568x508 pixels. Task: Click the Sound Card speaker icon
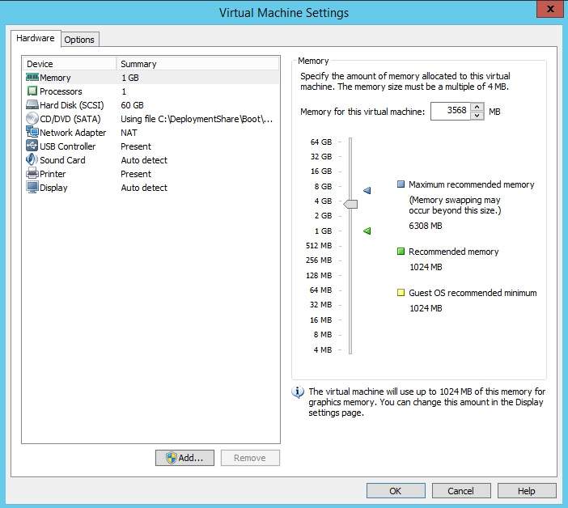tap(32, 160)
